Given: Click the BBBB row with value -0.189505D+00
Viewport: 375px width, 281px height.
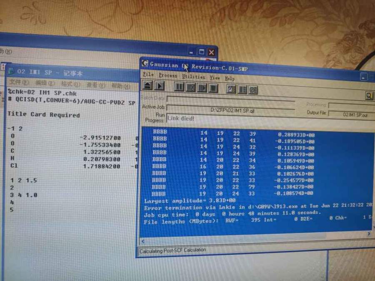Looking at the screenshot, I should pyautogui.click(x=234, y=140).
